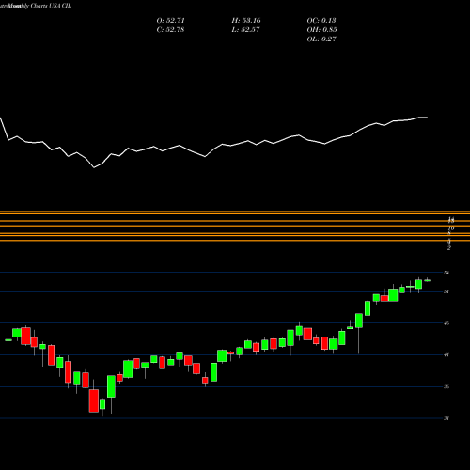This screenshot has width=470, height=470.
Task: Click the 54 price axis label
Action: (446, 273)
